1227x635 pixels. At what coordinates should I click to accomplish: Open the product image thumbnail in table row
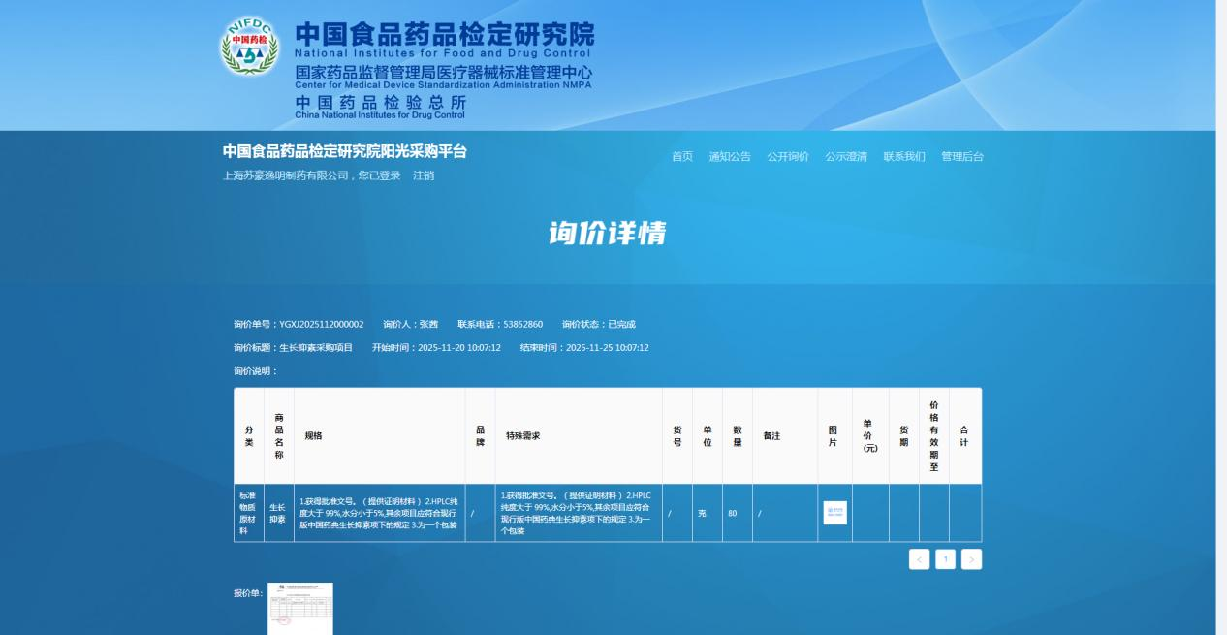tap(834, 513)
